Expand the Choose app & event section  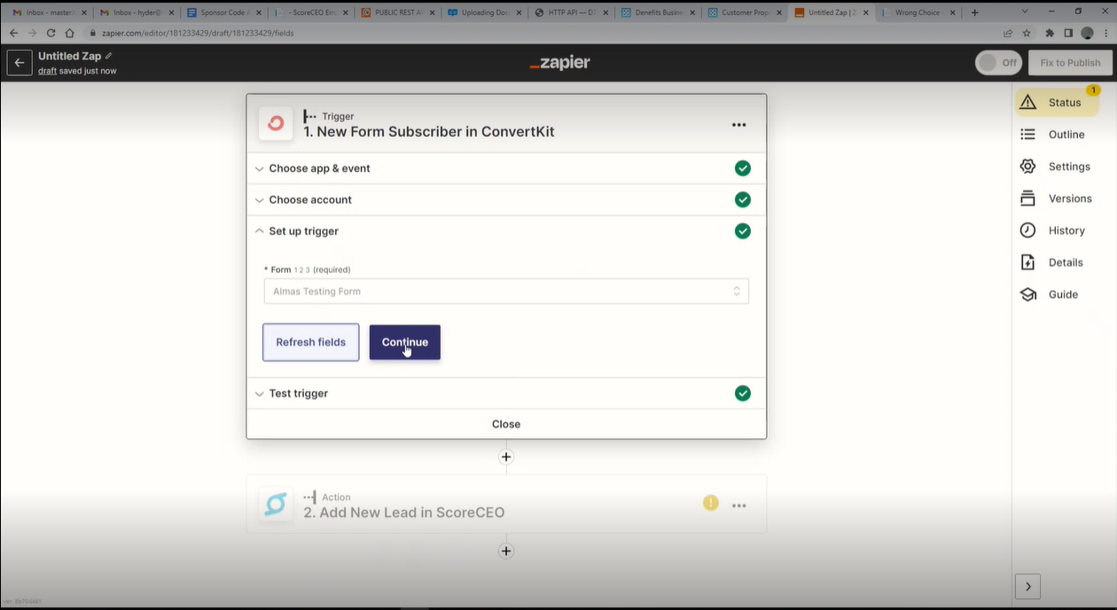506,168
